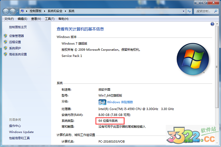The height and width of the screenshot is (147, 221).
Task: Click shield icon beside 系统保护
Action: coord(6,48)
